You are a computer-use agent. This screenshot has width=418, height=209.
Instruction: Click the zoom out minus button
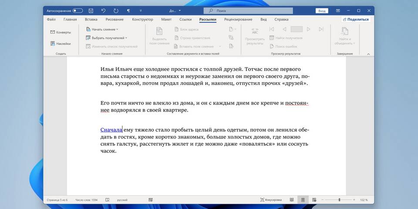point(323,200)
